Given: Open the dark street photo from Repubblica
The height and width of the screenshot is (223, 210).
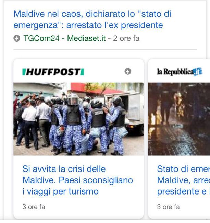Looking at the screenshot, I should (x=179, y=119).
